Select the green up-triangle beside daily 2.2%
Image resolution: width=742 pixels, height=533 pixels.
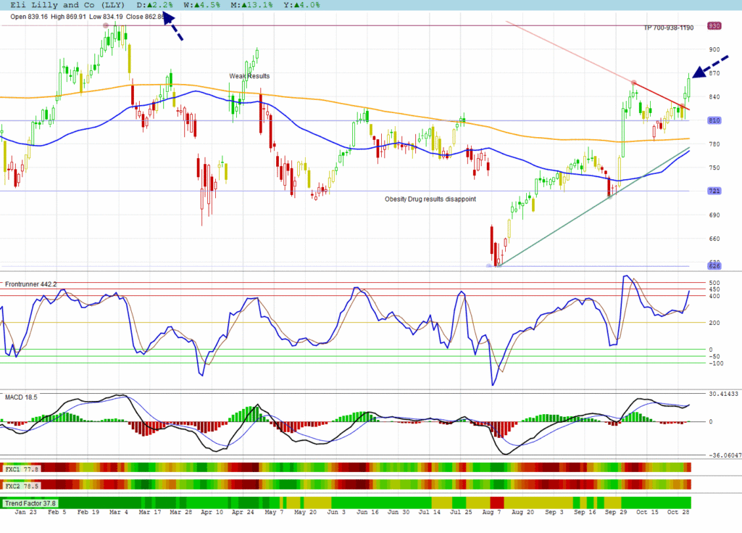click(148, 5)
